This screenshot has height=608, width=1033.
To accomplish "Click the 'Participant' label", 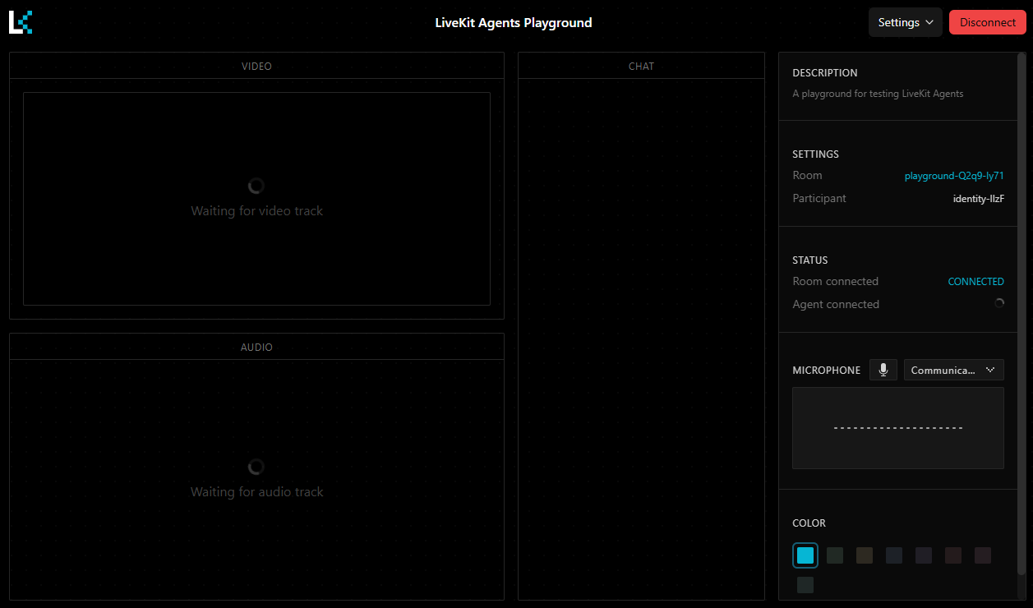I will tap(819, 198).
